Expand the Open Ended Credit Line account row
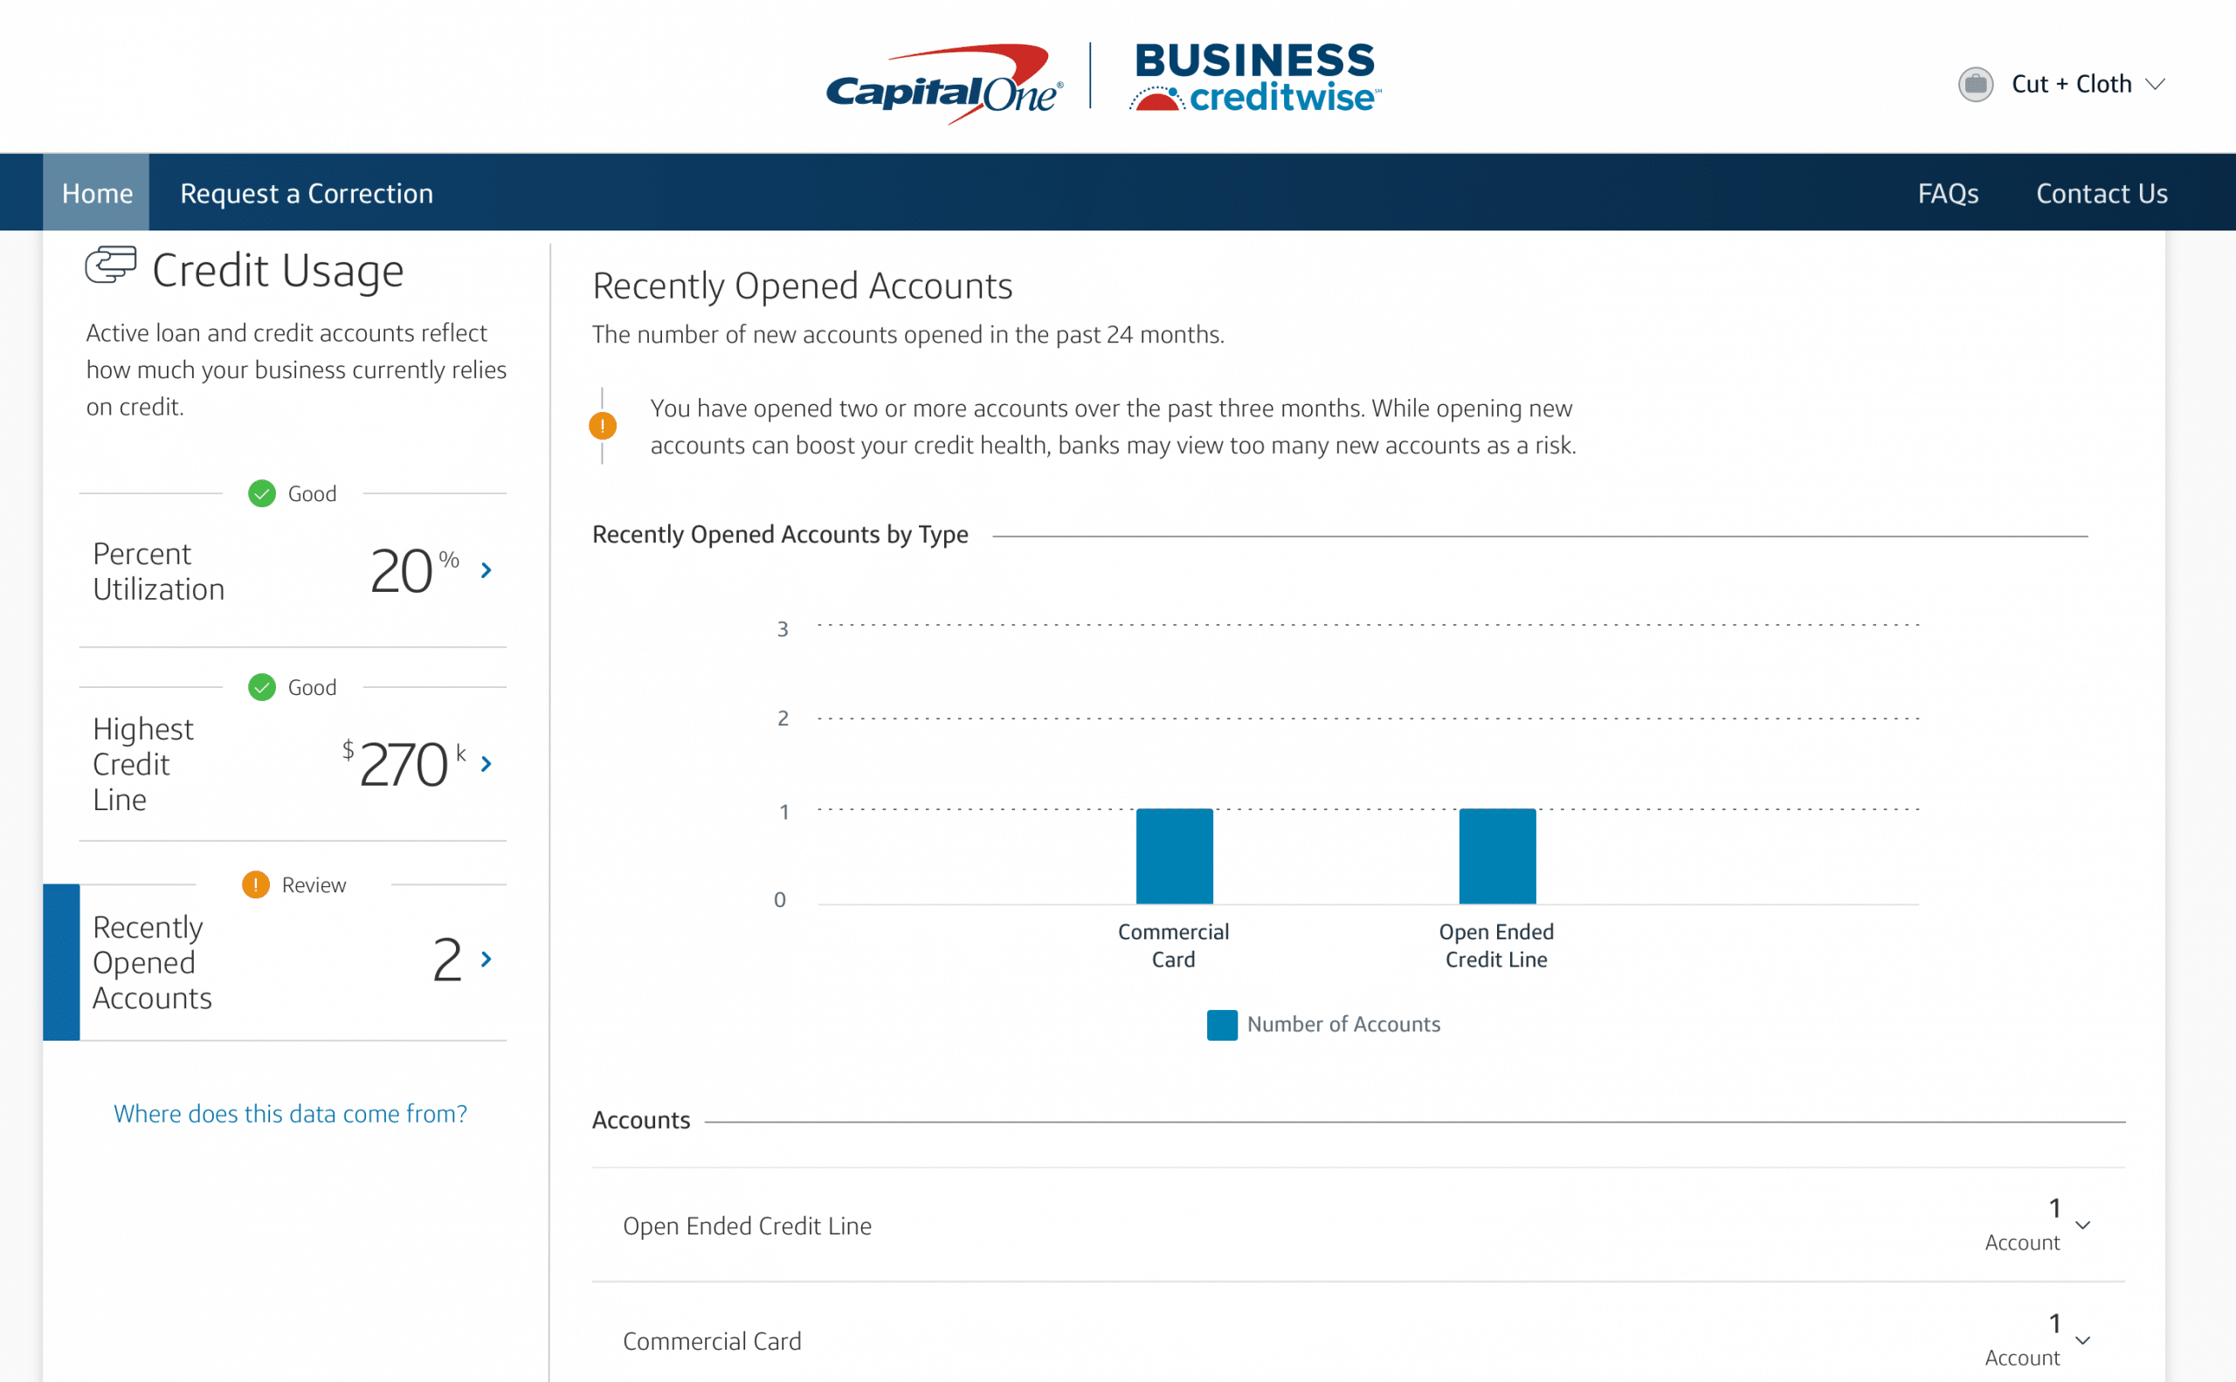2236x1382 pixels. [2082, 1225]
